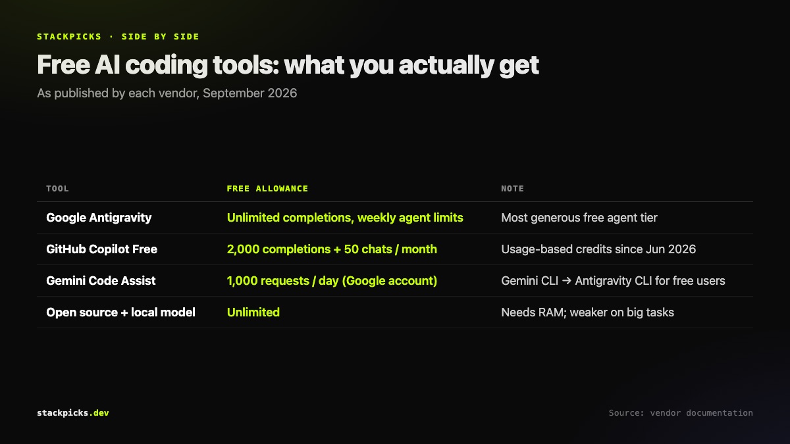Click the 'TOOL' column header
Image resolution: width=790 pixels, height=444 pixels.
pos(57,189)
